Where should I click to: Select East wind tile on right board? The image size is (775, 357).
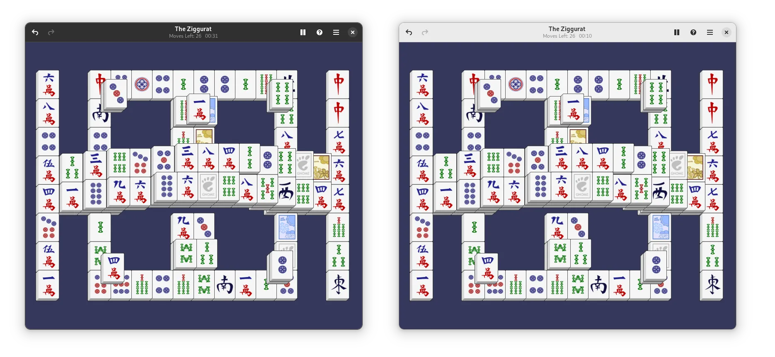coord(712,285)
